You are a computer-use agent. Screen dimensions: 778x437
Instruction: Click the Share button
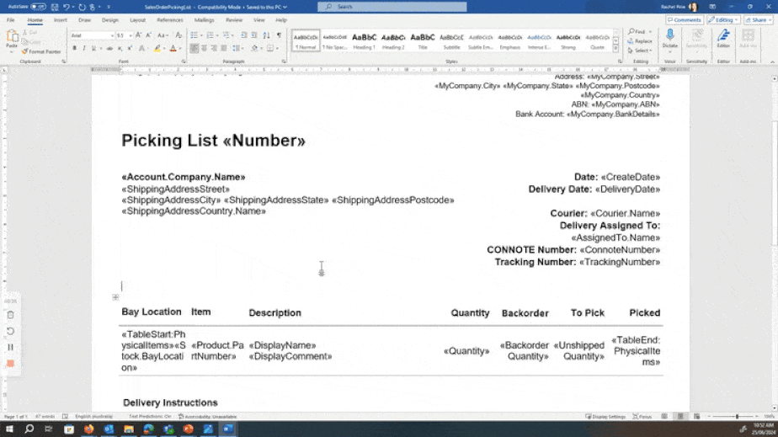tap(759, 19)
